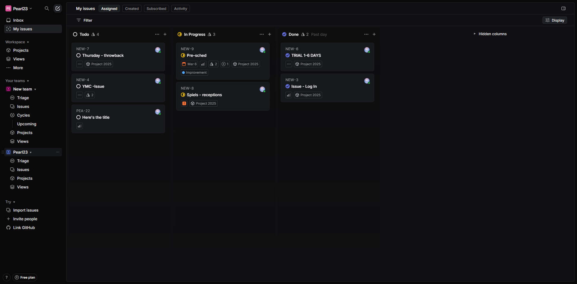Click assignee avatar on NEW-6 card
577x284 pixels.
[367, 50]
